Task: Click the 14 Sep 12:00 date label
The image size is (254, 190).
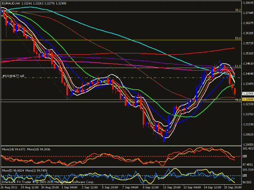Action: (x=212, y=188)
